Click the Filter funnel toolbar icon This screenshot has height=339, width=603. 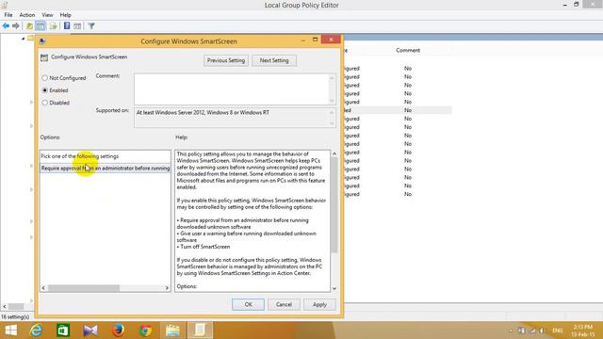(x=91, y=25)
